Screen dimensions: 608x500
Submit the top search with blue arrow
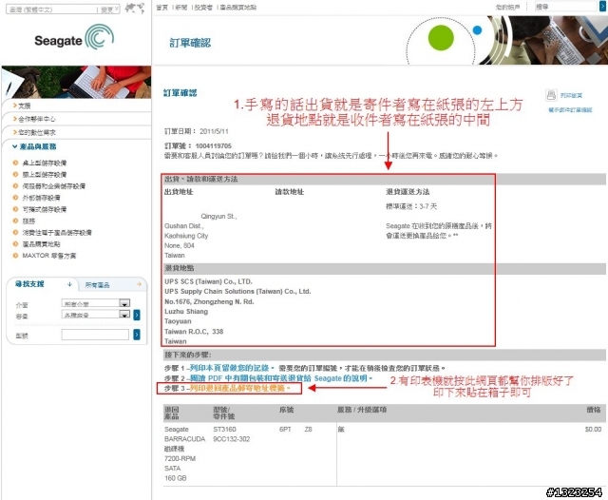(x=602, y=7)
